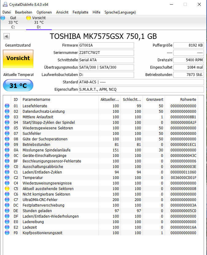This screenshot has width=207, height=255.
Task: Click the Schnittstelle field Serial ATA
Action: tap(106, 60)
